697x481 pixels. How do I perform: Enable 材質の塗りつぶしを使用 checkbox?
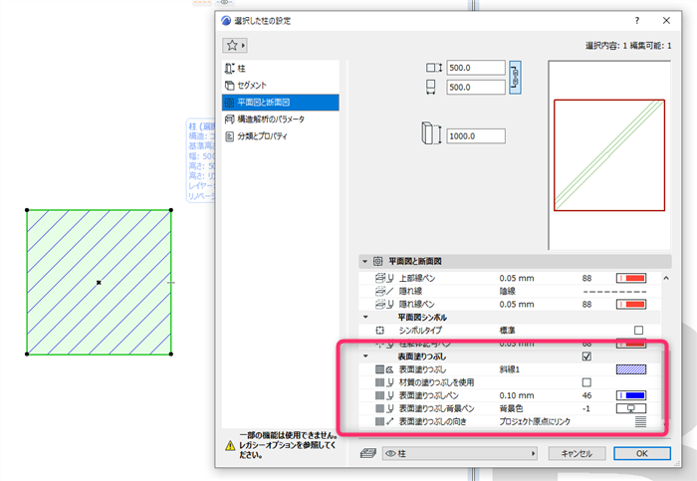[x=586, y=382]
